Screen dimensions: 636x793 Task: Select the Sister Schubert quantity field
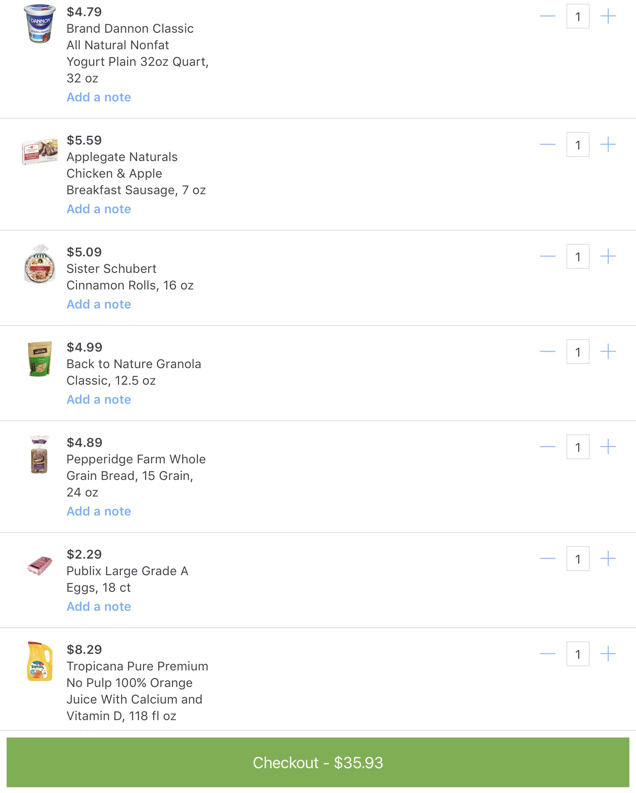tap(578, 257)
